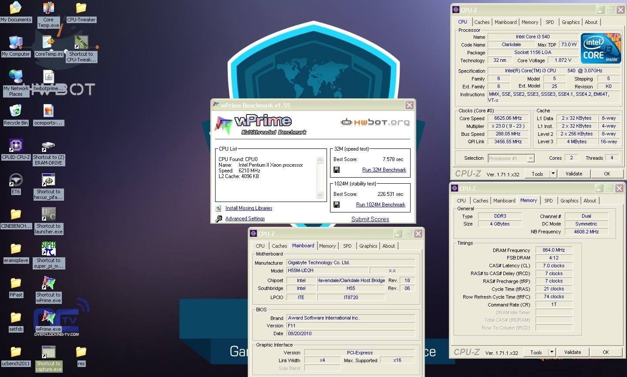The height and width of the screenshot is (377, 627).
Task: Open the ucbench2011 folder icon
Action: pos(16,356)
